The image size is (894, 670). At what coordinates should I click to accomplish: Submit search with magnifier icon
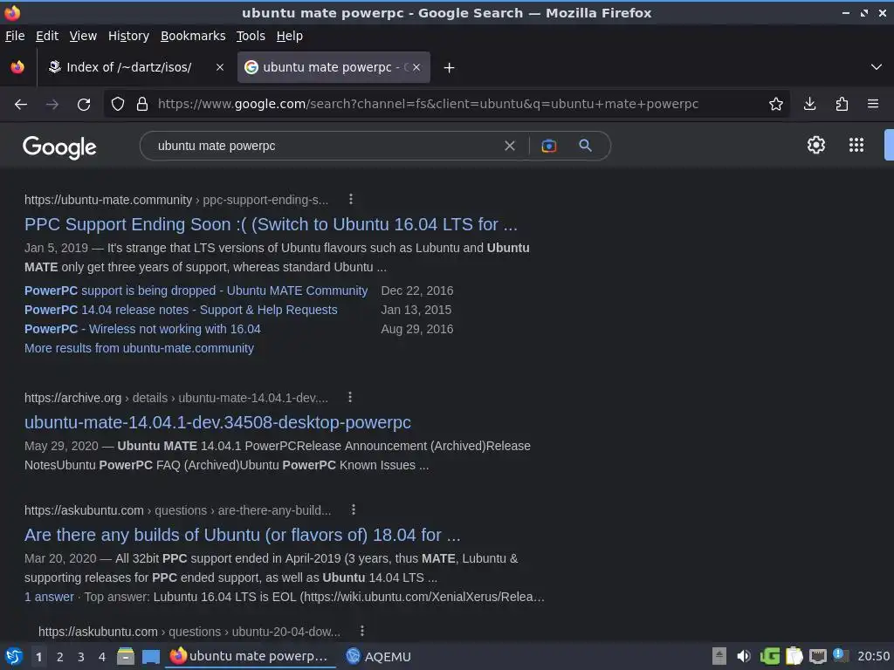(585, 146)
